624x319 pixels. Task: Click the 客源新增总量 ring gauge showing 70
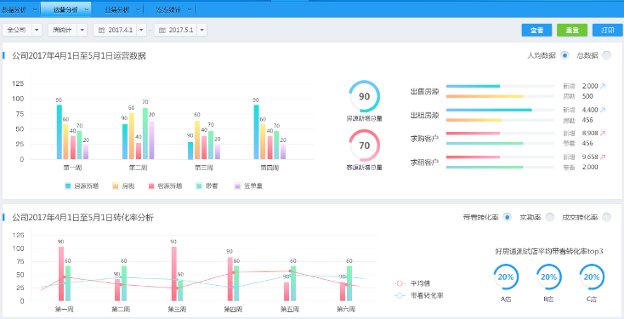[x=364, y=145]
